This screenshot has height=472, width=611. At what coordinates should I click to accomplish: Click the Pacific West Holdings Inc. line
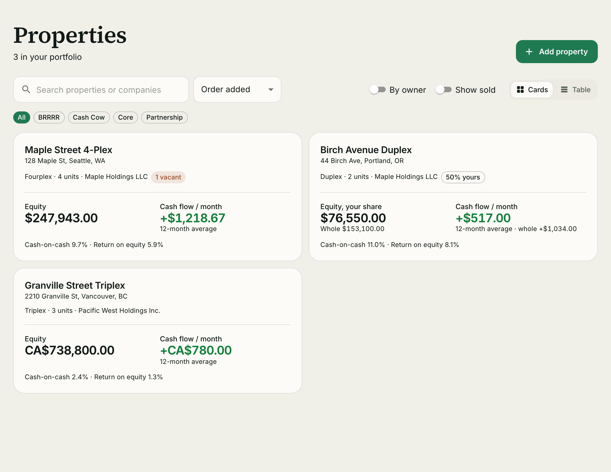point(93,310)
